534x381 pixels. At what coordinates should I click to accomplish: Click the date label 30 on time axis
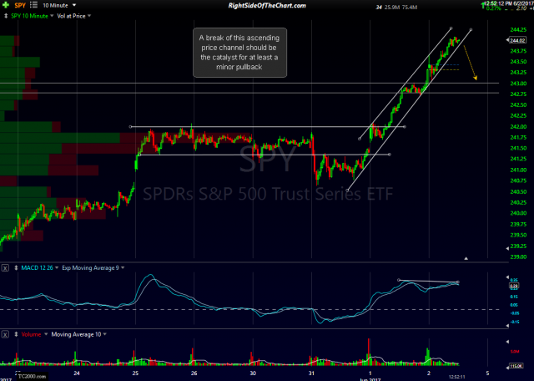[252, 373]
